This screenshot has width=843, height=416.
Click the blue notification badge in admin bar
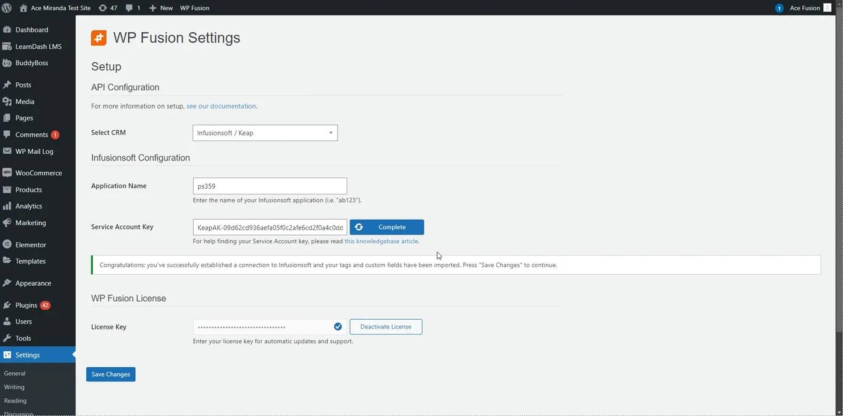[x=779, y=8]
